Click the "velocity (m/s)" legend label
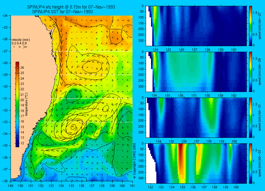The width and height of the screenshot is (265, 191). 21,40
